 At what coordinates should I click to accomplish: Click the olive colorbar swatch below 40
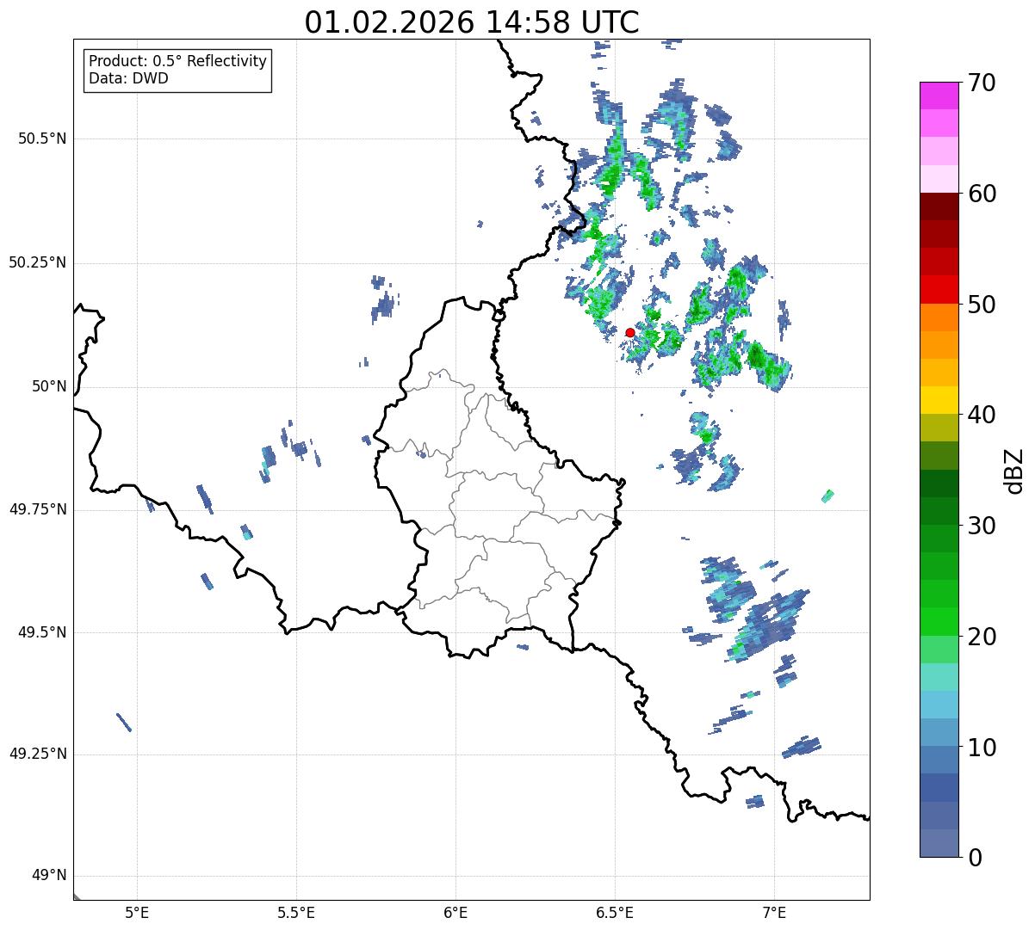[939, 428]
